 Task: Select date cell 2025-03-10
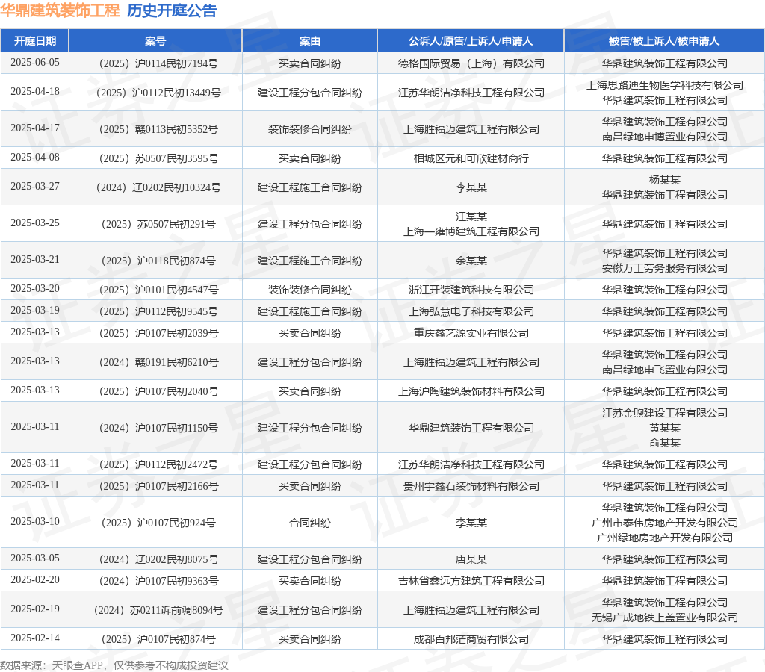click(x=35, y=521)
